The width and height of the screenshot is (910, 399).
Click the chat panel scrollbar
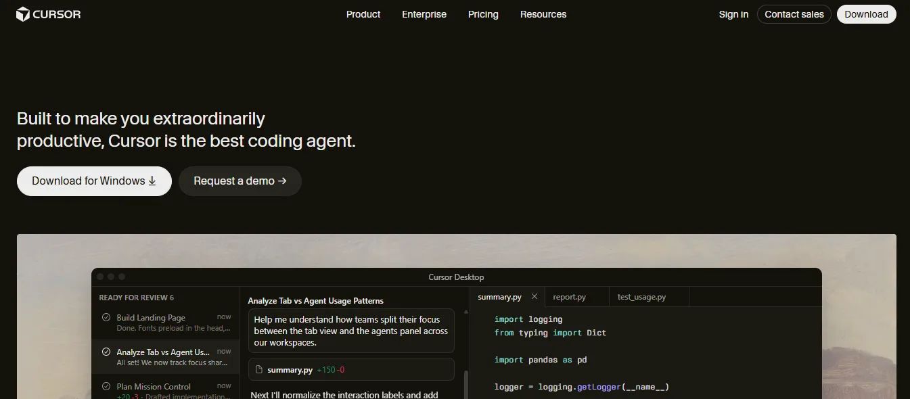465,384
